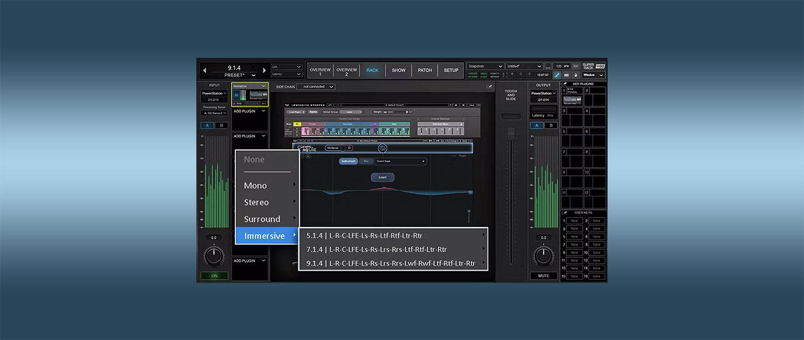Image resolution: width=804 pixels, height=340 pixels.
Task: Click the Immersv plugin slot header
Action: coord(249,86)
